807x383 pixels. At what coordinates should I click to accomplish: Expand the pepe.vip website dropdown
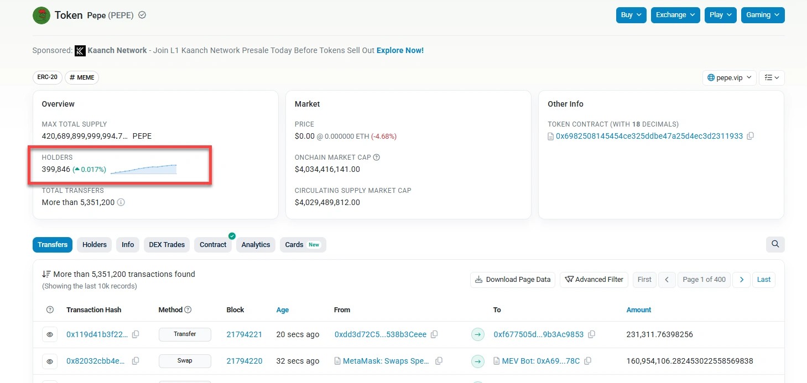[x=729, y=77]
